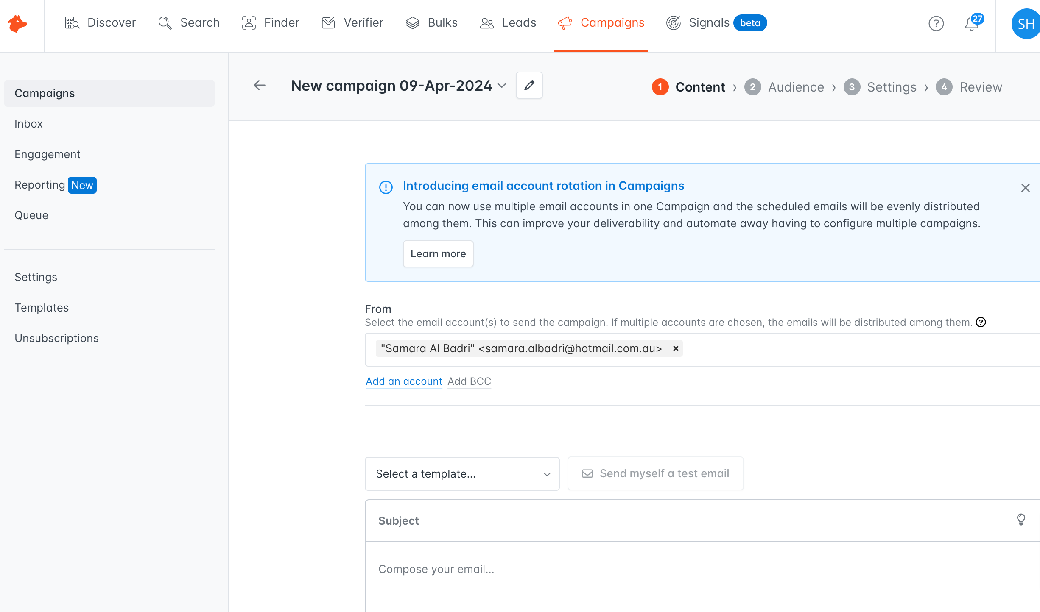
Task: Open the help question mark icon
Action: [x=936, y=23]
